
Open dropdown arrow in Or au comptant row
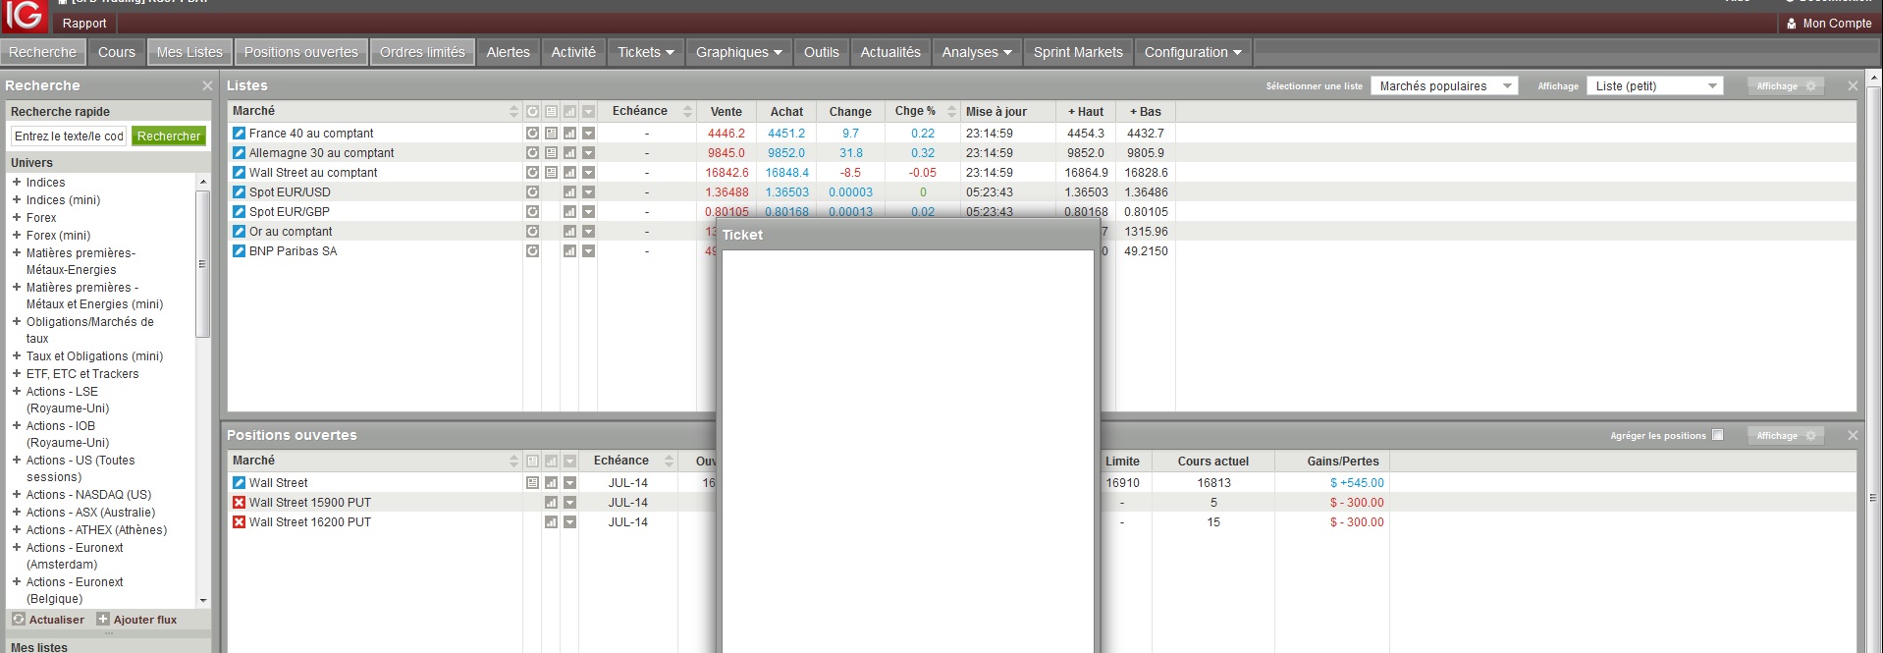pos(588,232)
